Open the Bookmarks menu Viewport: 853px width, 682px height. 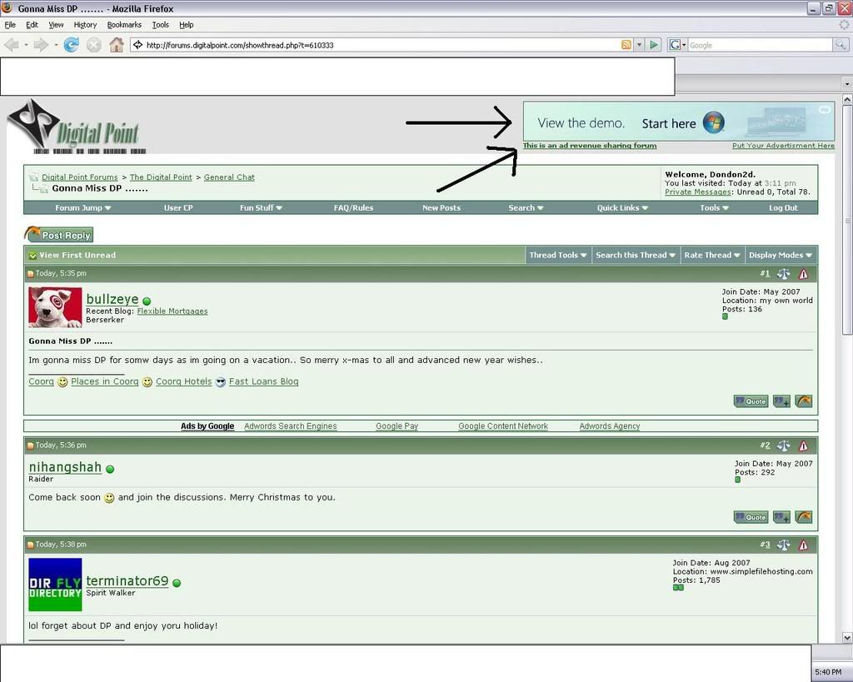click(x=124, y=25)
